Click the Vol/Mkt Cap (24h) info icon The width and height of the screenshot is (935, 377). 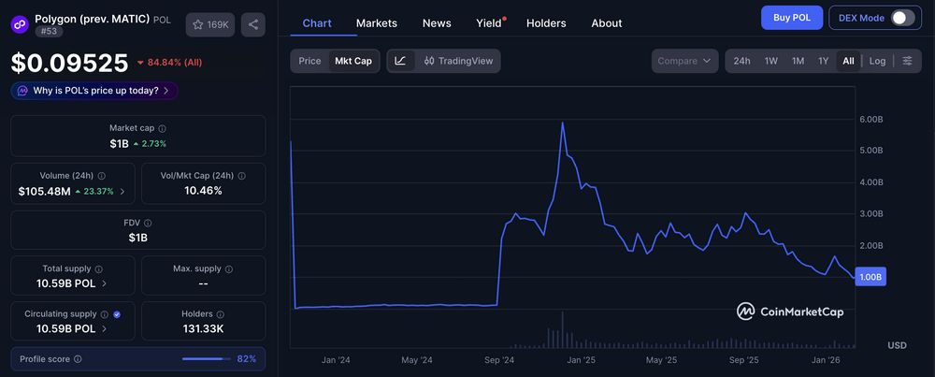tap(241, 176)
